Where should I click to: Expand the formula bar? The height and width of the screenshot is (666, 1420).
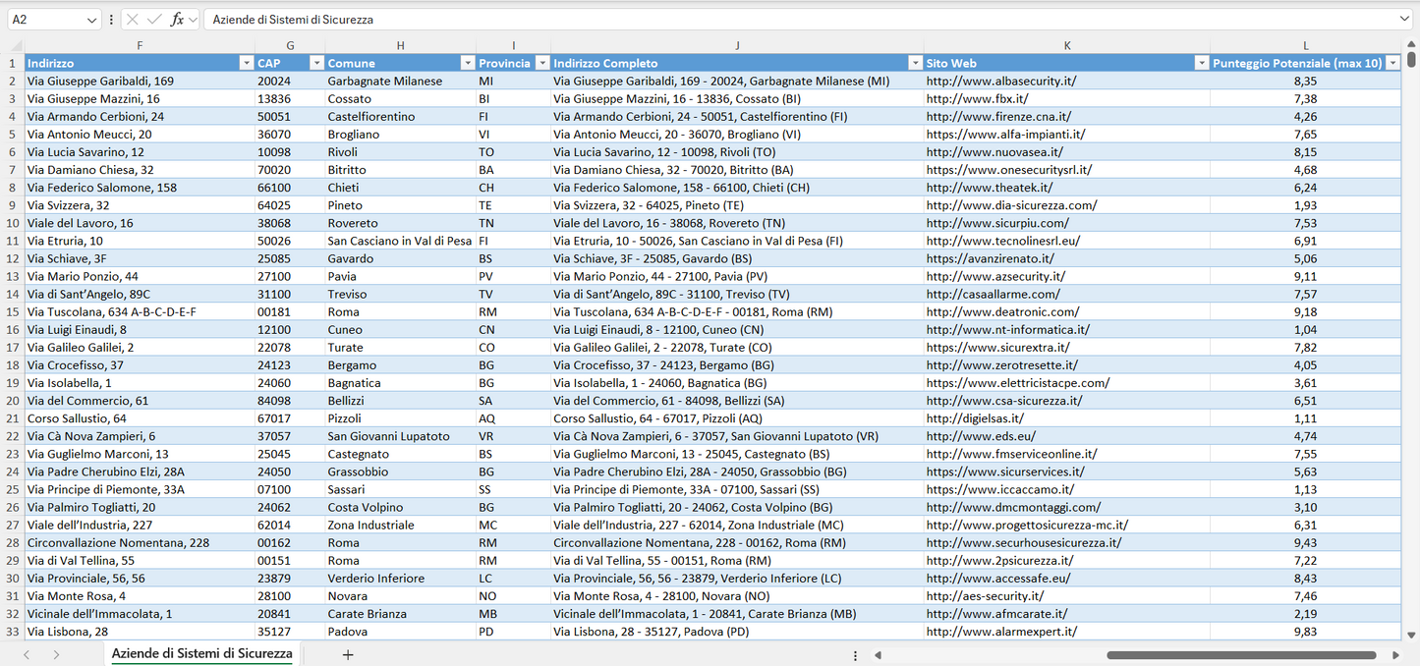tap(1404, 20)
